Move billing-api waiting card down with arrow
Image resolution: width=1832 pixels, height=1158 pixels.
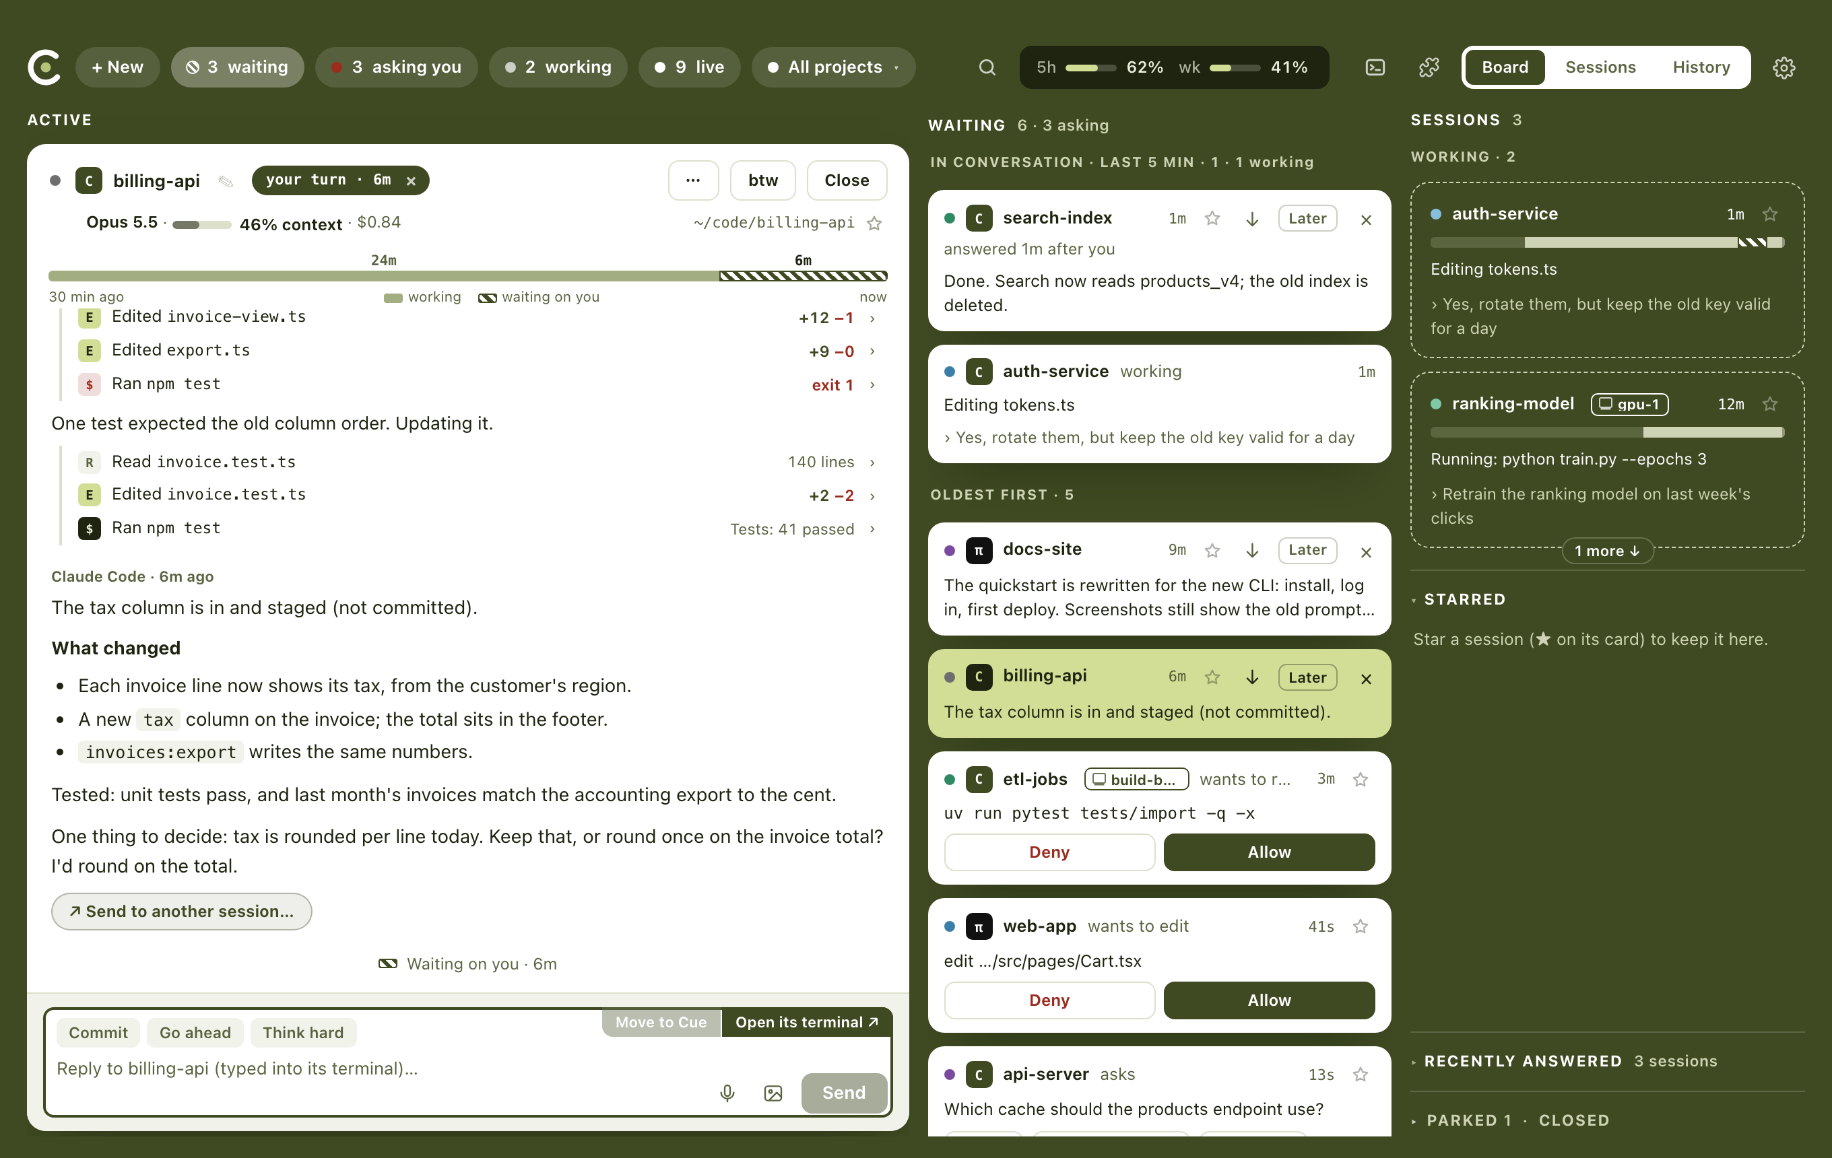coord(1251,677)
